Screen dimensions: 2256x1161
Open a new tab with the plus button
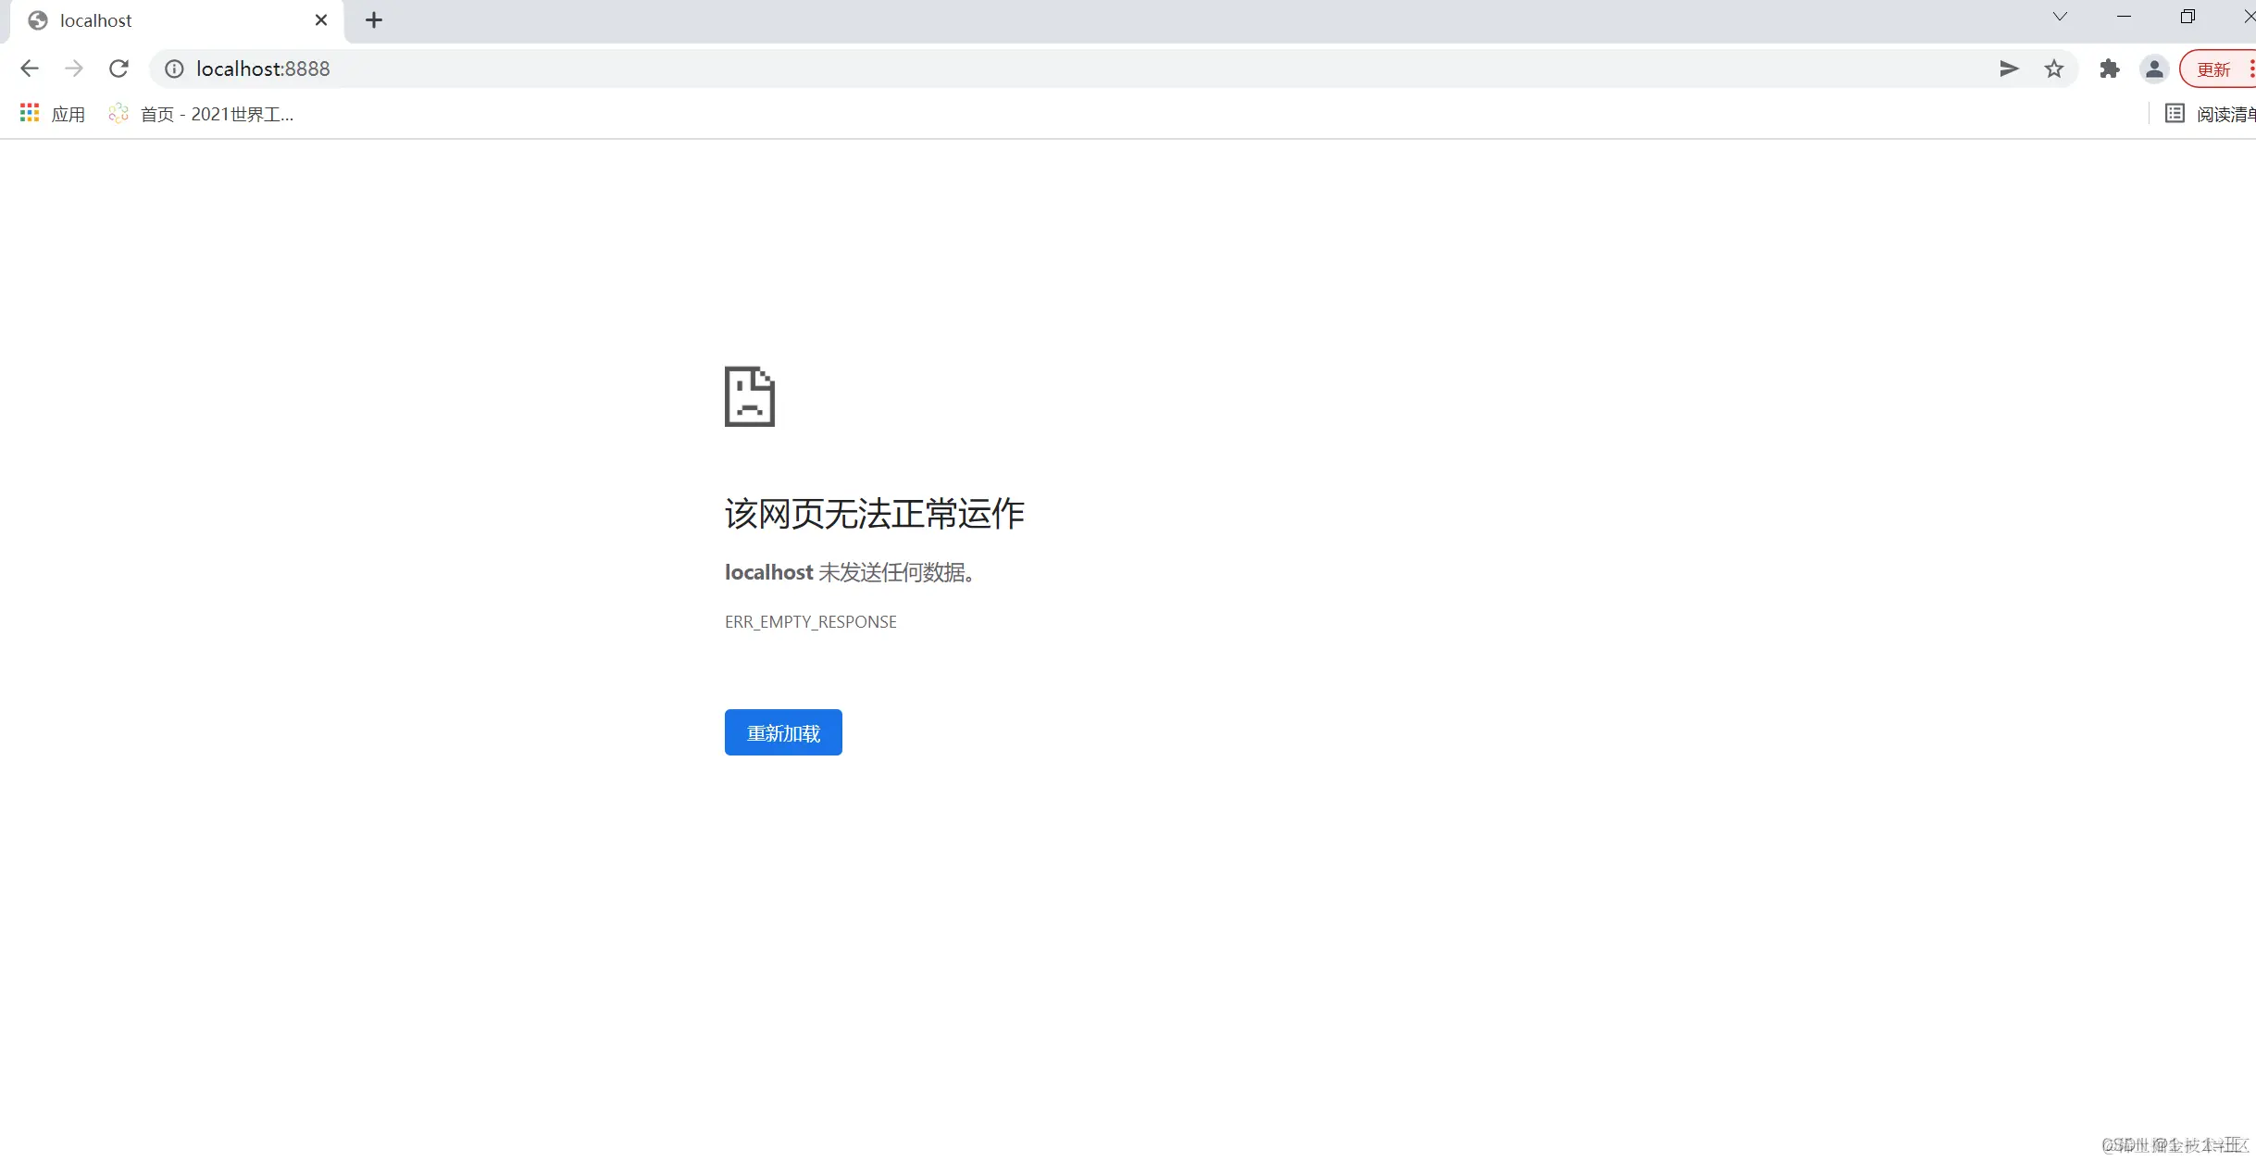[x=373, y=19]
